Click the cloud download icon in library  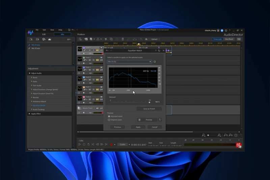(49, 39)
